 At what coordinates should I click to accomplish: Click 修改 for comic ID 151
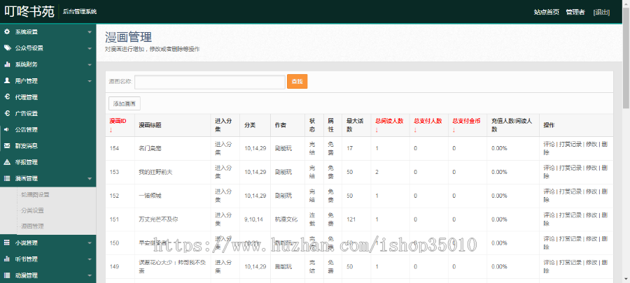click(x=591, y=215)
